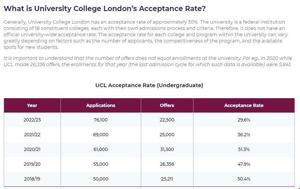Select the 26,356 offers table cell
The image size is (300, 189).
tap(167, 164)
